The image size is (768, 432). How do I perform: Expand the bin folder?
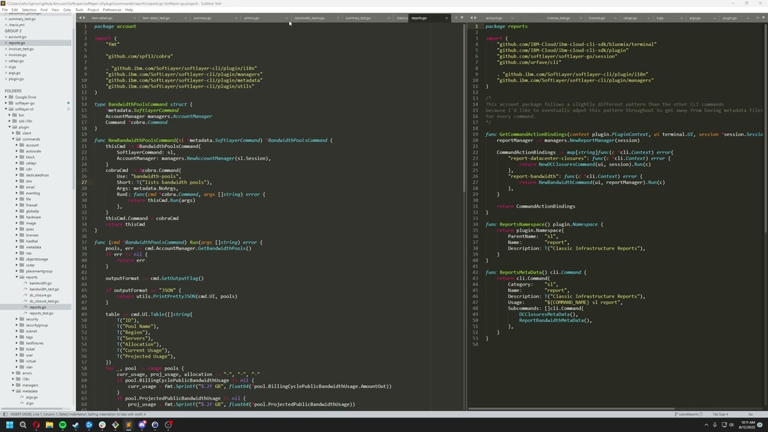(x=10, y=115)
